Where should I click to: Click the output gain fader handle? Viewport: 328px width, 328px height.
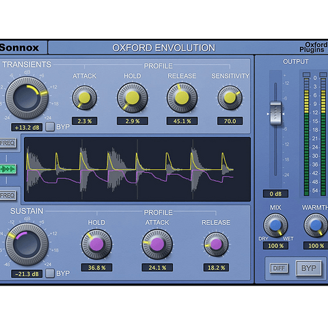click(275, 113)
